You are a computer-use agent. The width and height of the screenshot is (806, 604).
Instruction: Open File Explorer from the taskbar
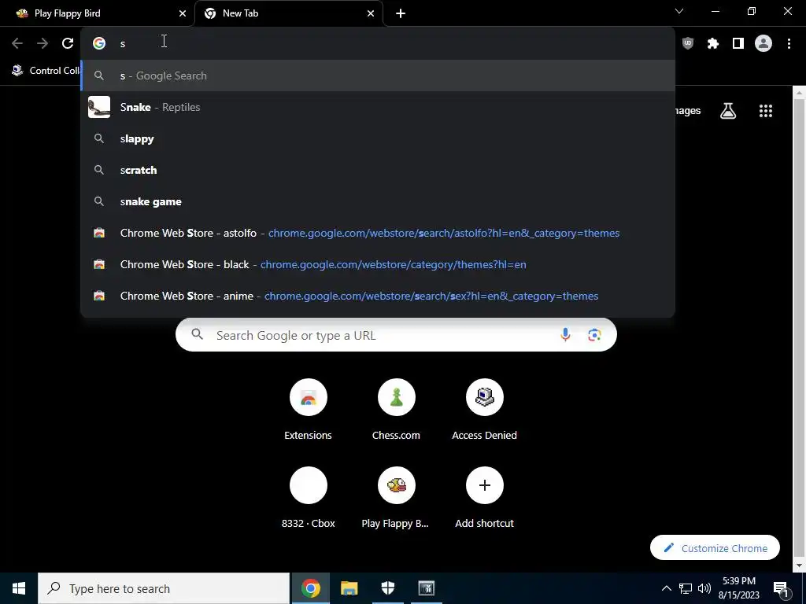349,588
